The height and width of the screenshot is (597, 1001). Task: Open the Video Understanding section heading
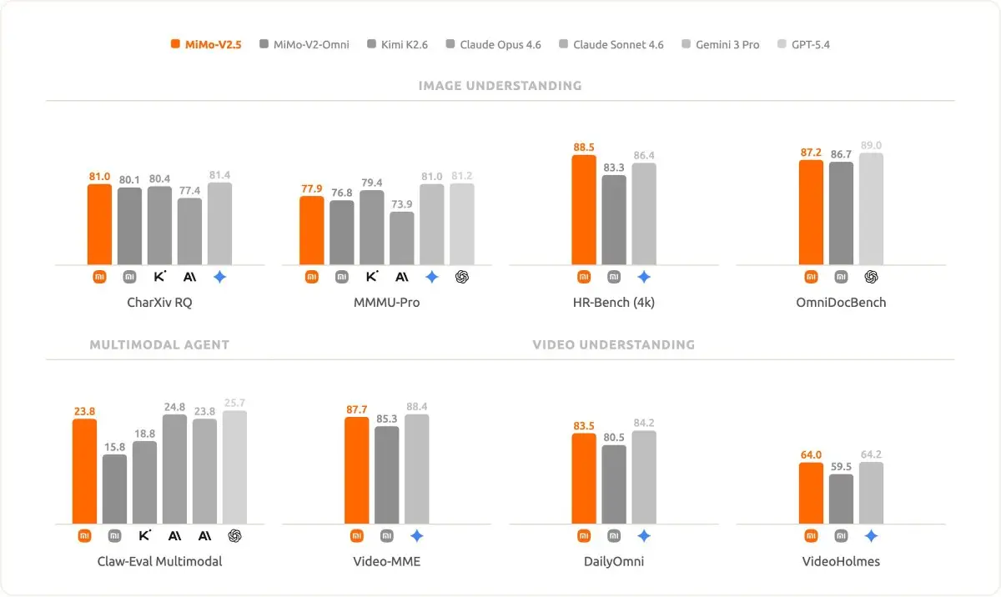click(x=613, y=344)
